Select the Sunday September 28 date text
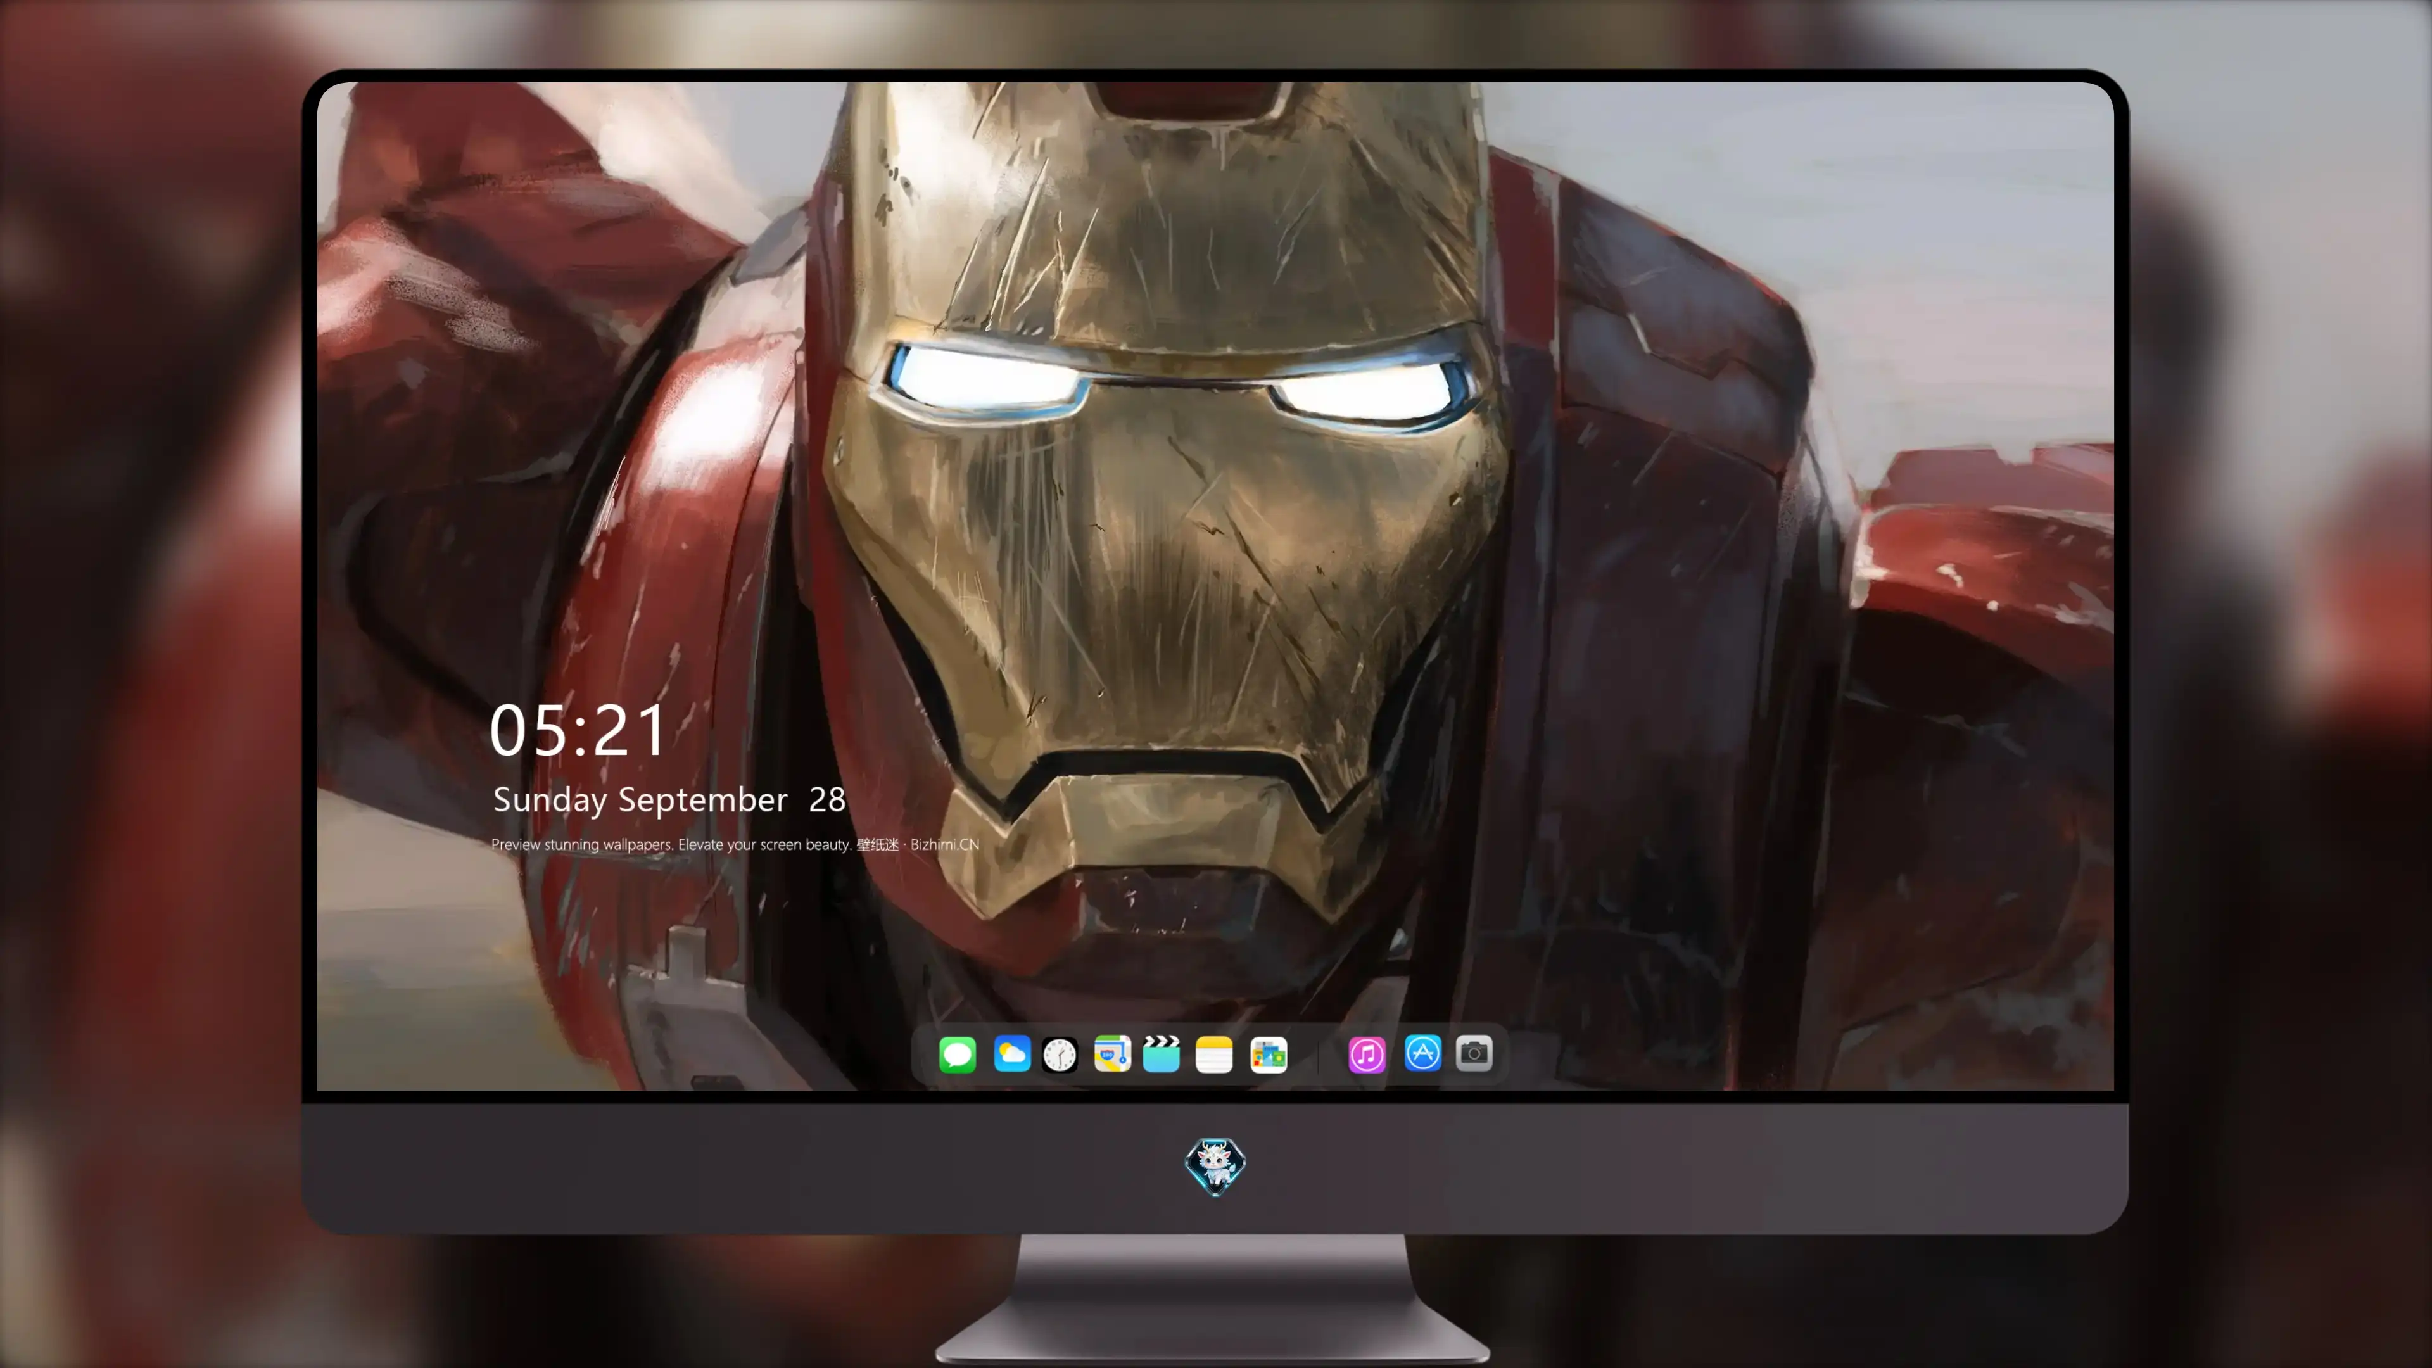The image size is (2432, 1368). click(x=668, y=801)
